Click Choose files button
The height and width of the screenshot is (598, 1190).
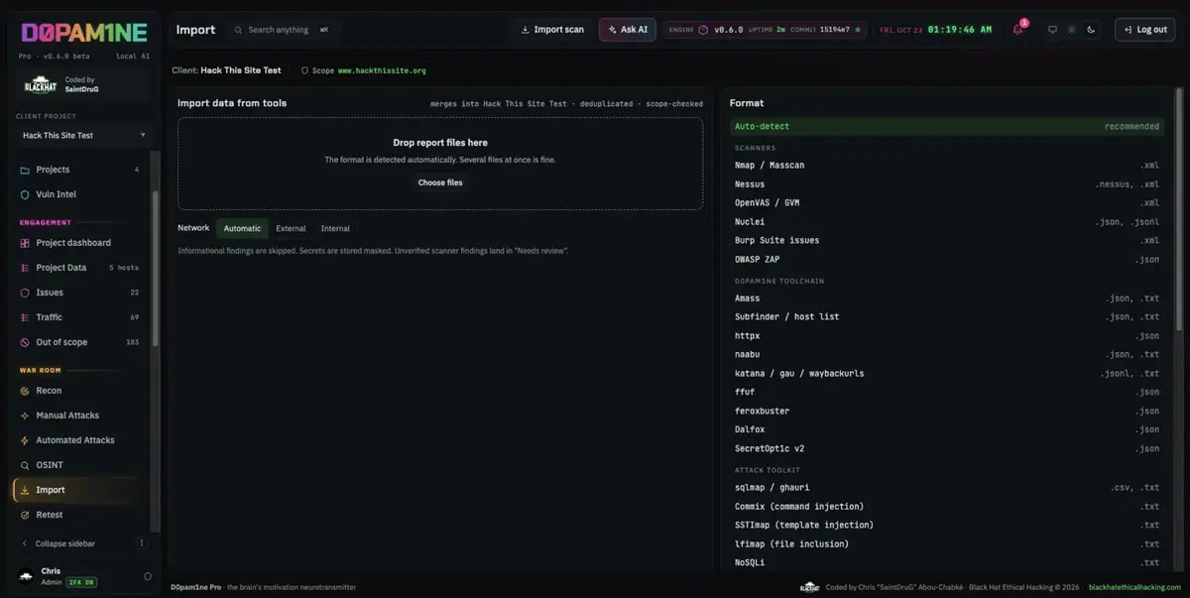440,182
